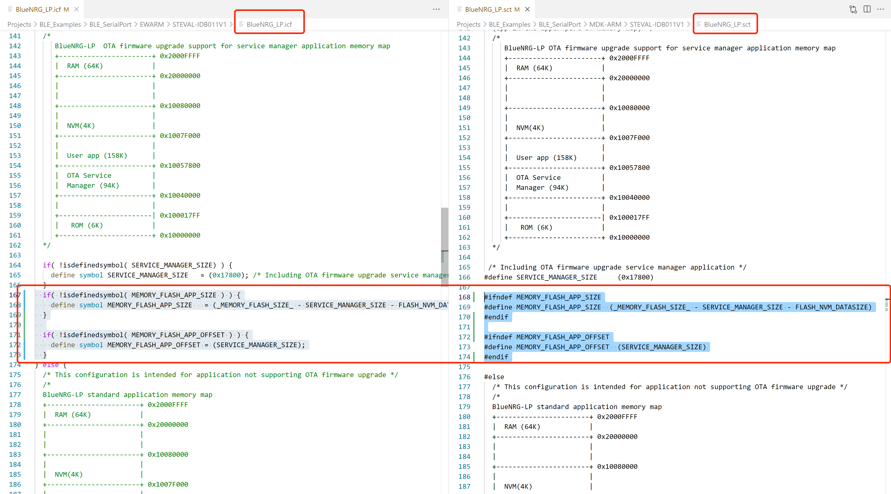Click 'BlueNRG-LP standard application memory map' in left editor
This screenshot has width=891, height=494.
[x=127, y=395]
